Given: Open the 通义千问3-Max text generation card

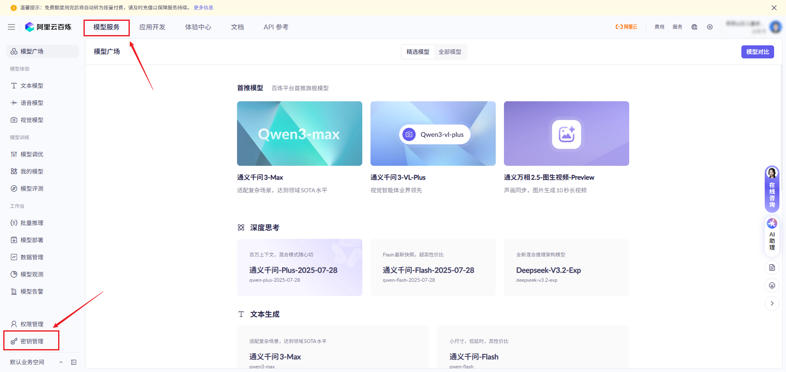Looking at the screenshot, I should 333,347.
